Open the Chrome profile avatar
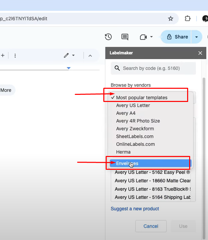 pos(205,19)
